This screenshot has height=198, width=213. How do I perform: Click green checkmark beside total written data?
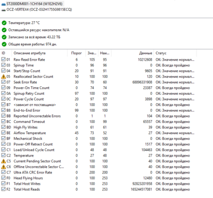click(4, 37)
